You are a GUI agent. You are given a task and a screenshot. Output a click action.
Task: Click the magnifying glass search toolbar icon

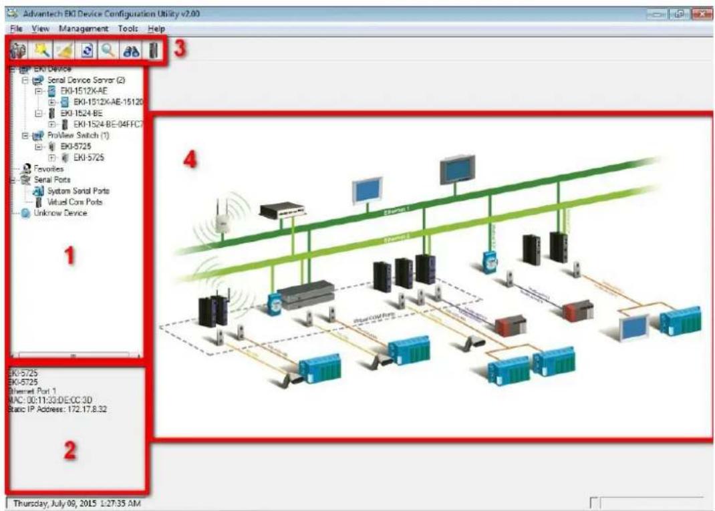click(x=108, y=50)
